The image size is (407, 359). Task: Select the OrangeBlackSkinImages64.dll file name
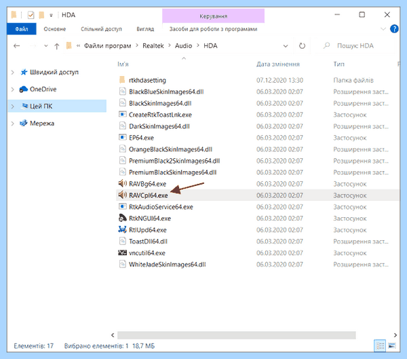tap(170, 149)
